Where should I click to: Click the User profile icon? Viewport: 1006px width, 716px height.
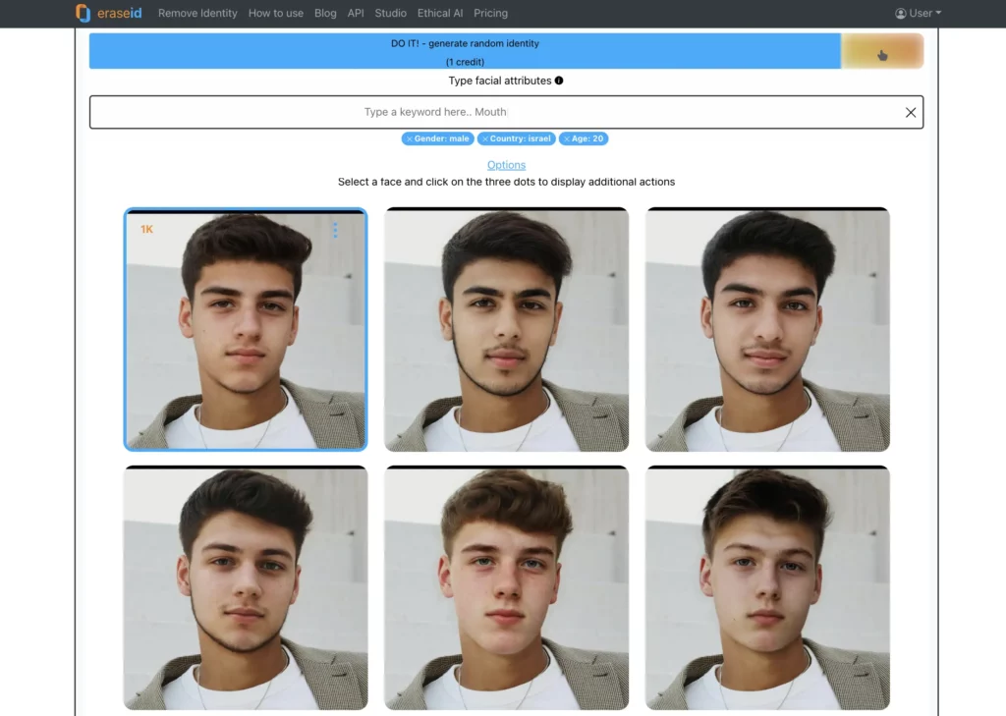tap(900, 13)
